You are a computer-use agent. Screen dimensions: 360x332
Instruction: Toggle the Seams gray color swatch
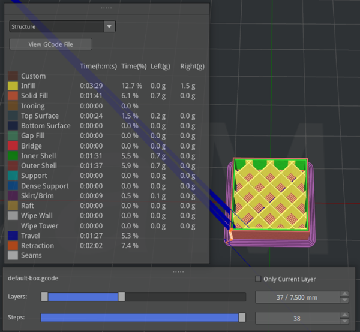click(13, 255)
